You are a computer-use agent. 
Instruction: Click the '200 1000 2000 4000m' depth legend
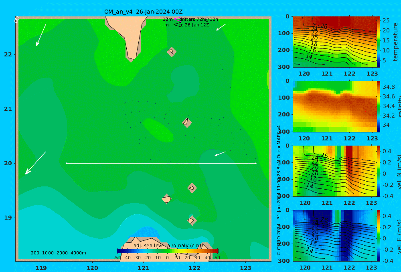tap(59, 253)
